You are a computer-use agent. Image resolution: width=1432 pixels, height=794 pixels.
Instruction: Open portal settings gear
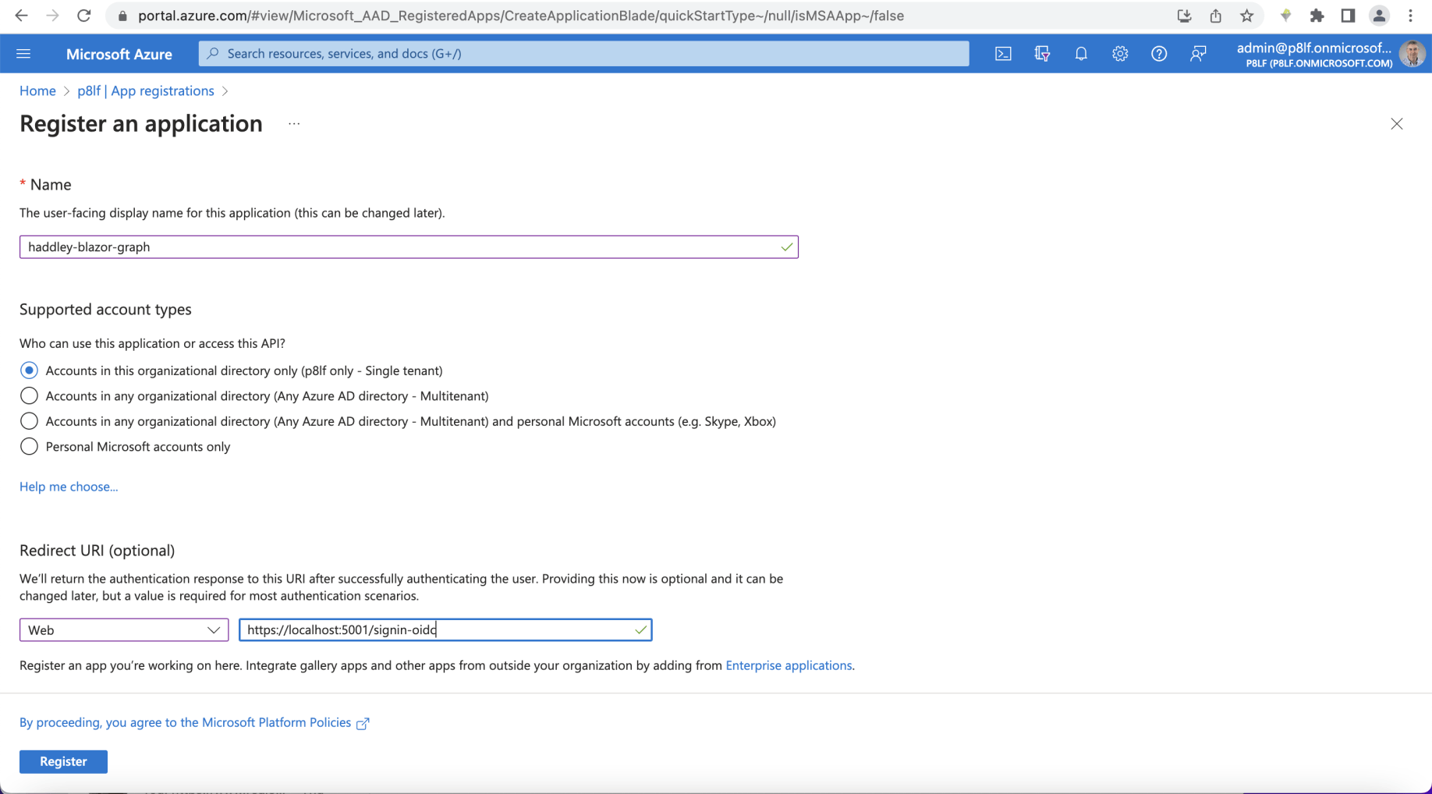[1120, 53]
